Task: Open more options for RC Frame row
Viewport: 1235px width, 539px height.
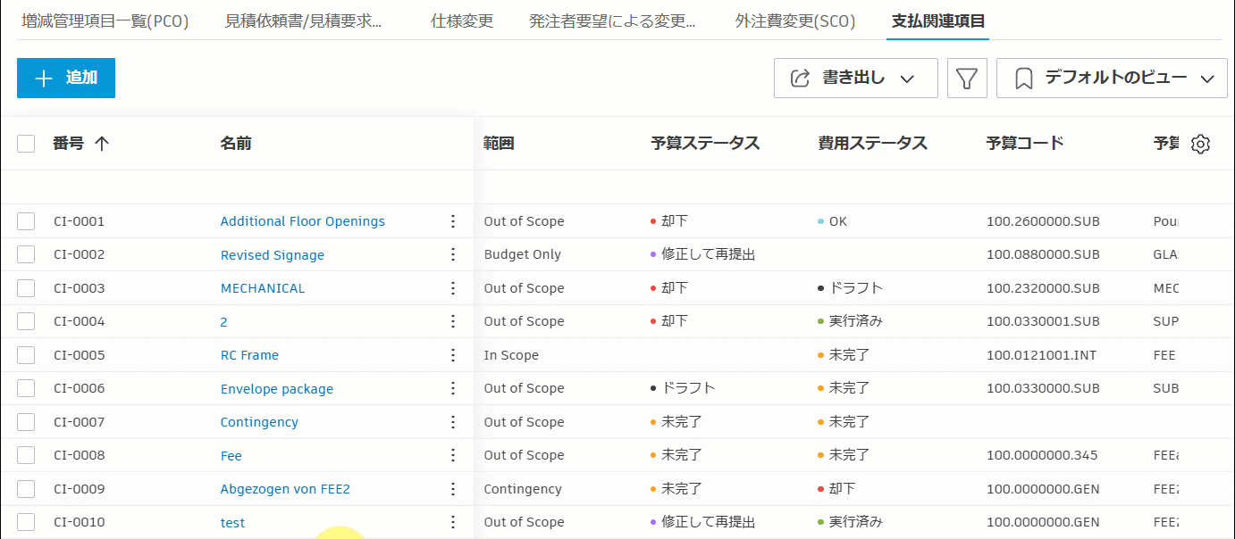Action: (x=453, y=355)
